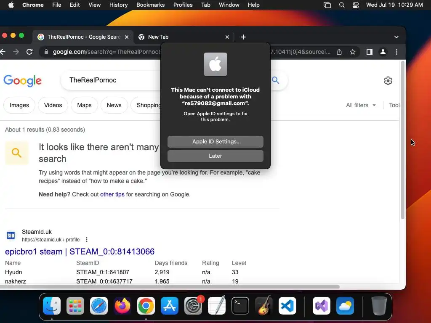This screenshot has height=323, width=431.
Task: Share this page from the address bar
Action: [x=339, y=52]
